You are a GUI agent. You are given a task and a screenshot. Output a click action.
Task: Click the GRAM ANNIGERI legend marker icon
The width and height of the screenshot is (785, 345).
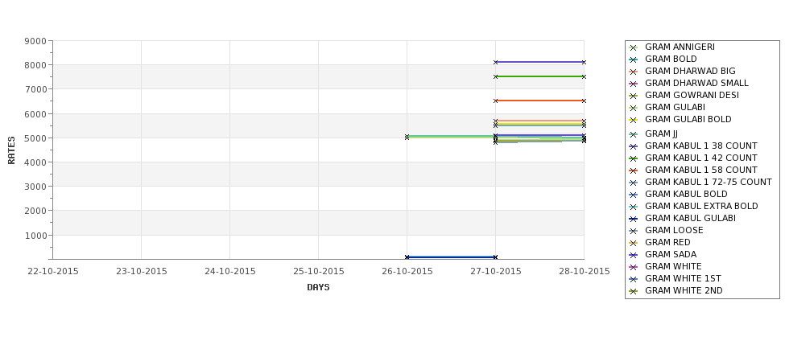634,47
